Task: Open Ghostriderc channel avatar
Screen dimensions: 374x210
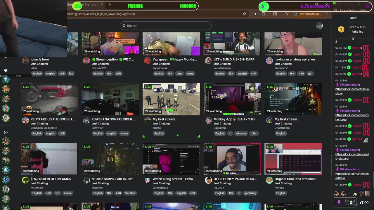Action: (x=269, y=120)
